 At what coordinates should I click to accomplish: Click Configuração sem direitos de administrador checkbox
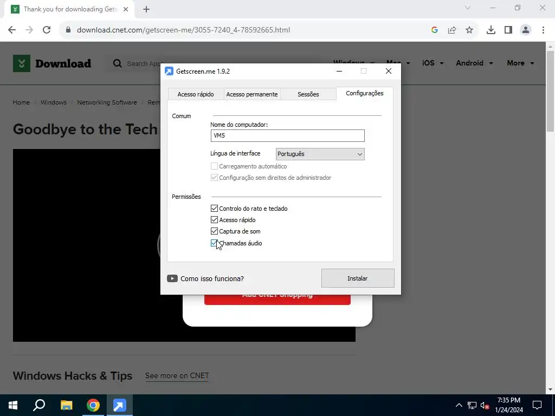tap(214, 177)
